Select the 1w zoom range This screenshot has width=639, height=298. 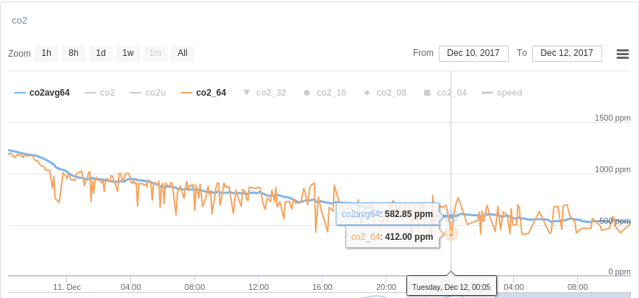pyautogui.click(x=128, y=53)
